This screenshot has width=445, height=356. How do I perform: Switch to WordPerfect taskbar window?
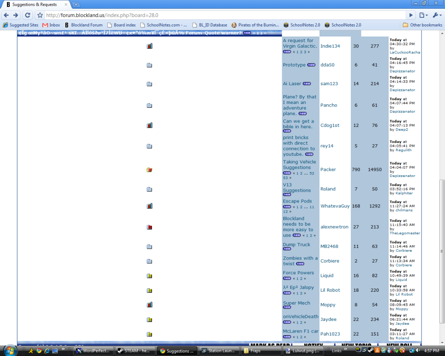tap(93, 351)
